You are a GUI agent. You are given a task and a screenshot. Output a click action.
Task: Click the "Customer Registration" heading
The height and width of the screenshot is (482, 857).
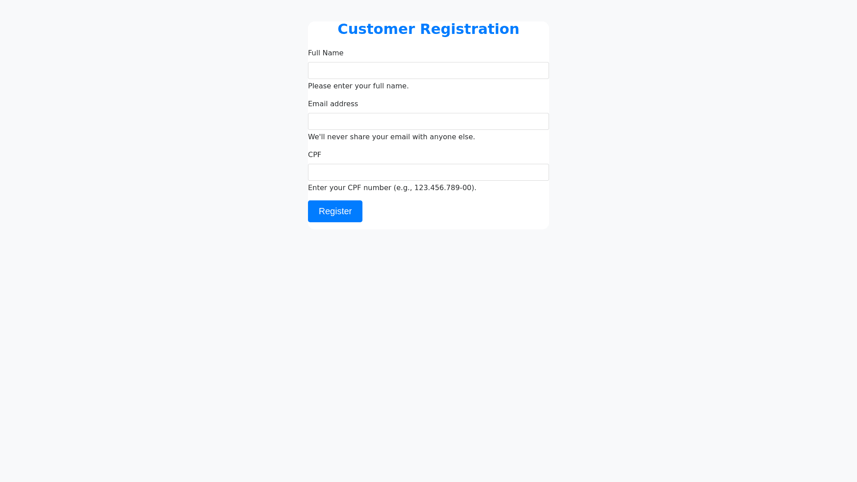(428, 29)
